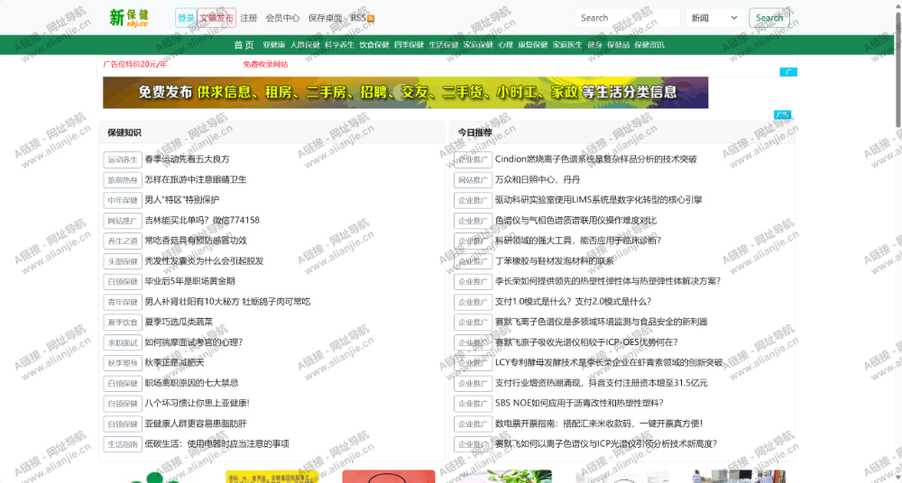The width and height of the screenshot is (902, 483).
Task: Click the 新保健 xbj.cc site logo
Action: coord(129,17)
